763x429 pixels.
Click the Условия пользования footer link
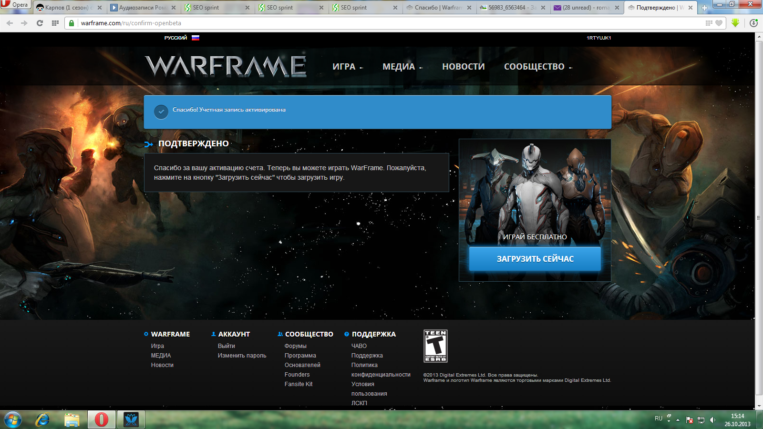pyautogui.click(x=369, y=389)
